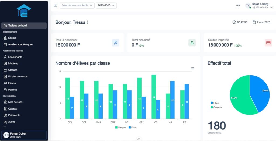Collapse the sidebar with the panel icon
276x141 pixels.
(x=56, y=5)
